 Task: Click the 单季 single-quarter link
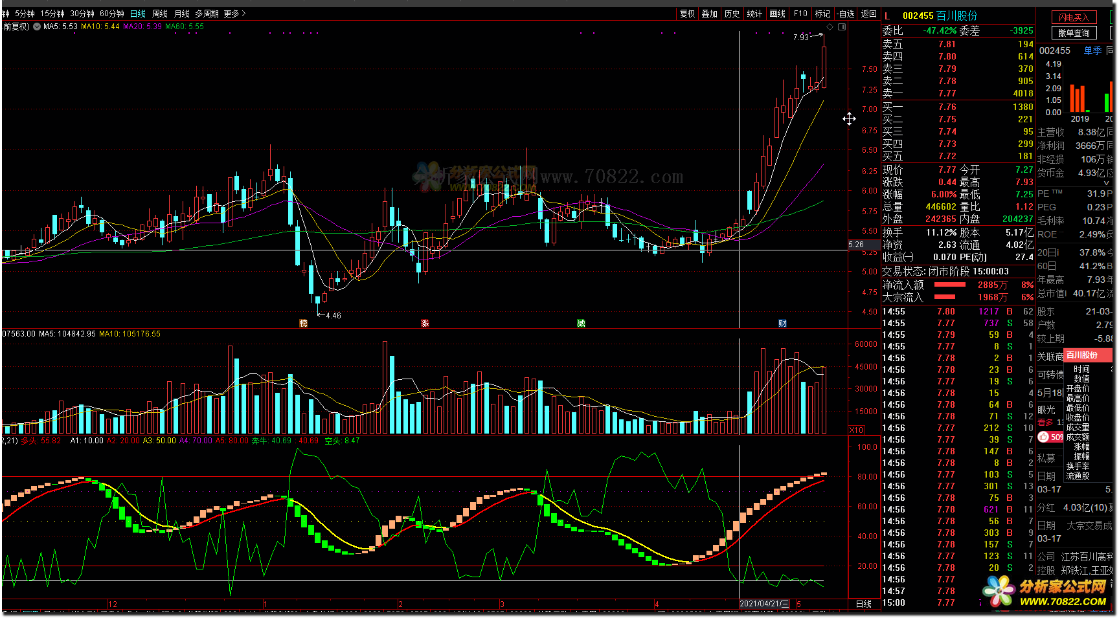point(1092,50)
